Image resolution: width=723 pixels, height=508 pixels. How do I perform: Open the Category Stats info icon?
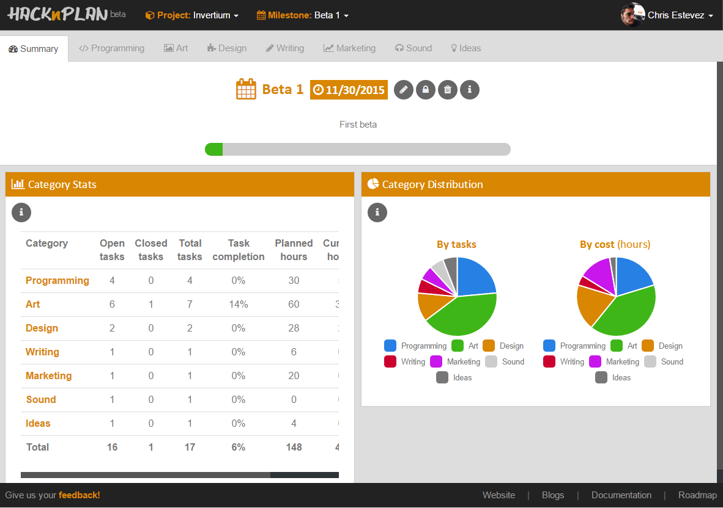click(21, 212)
